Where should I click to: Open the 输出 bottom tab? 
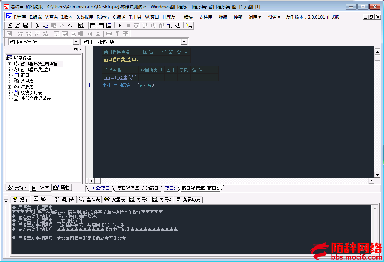[x=42, y=199]
